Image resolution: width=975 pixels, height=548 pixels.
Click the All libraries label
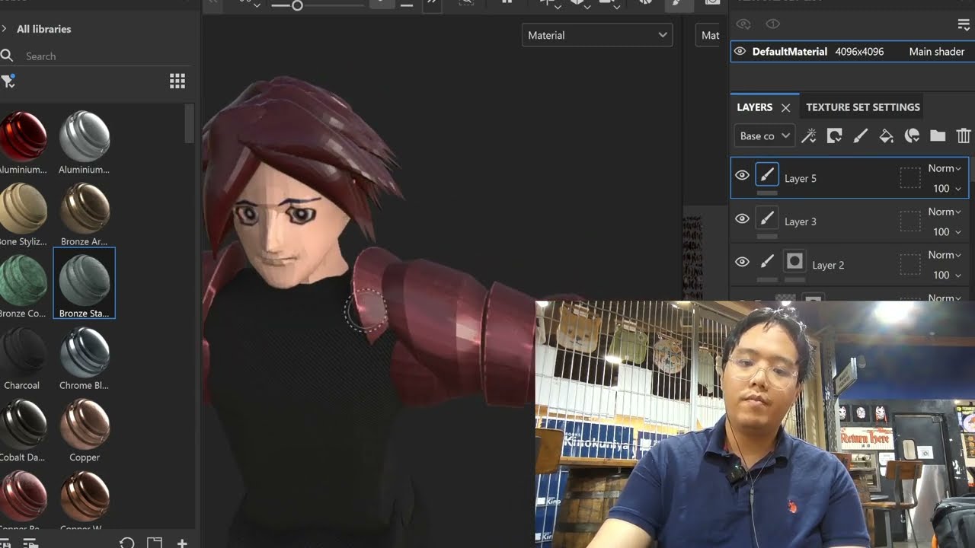43,29
